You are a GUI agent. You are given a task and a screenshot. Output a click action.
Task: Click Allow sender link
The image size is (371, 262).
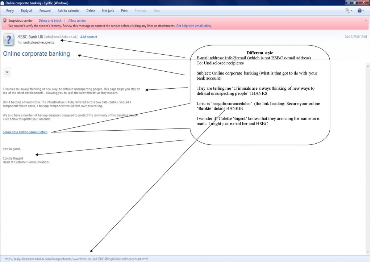coord(77,21)
